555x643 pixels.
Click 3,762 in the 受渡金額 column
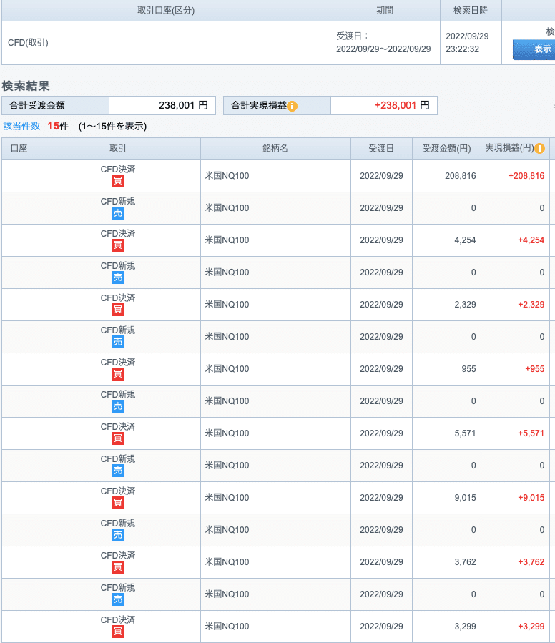[x=465, y=562]
